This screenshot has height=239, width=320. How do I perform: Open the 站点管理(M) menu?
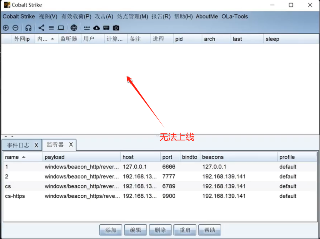pyautogui.click(x=132, y=17)
